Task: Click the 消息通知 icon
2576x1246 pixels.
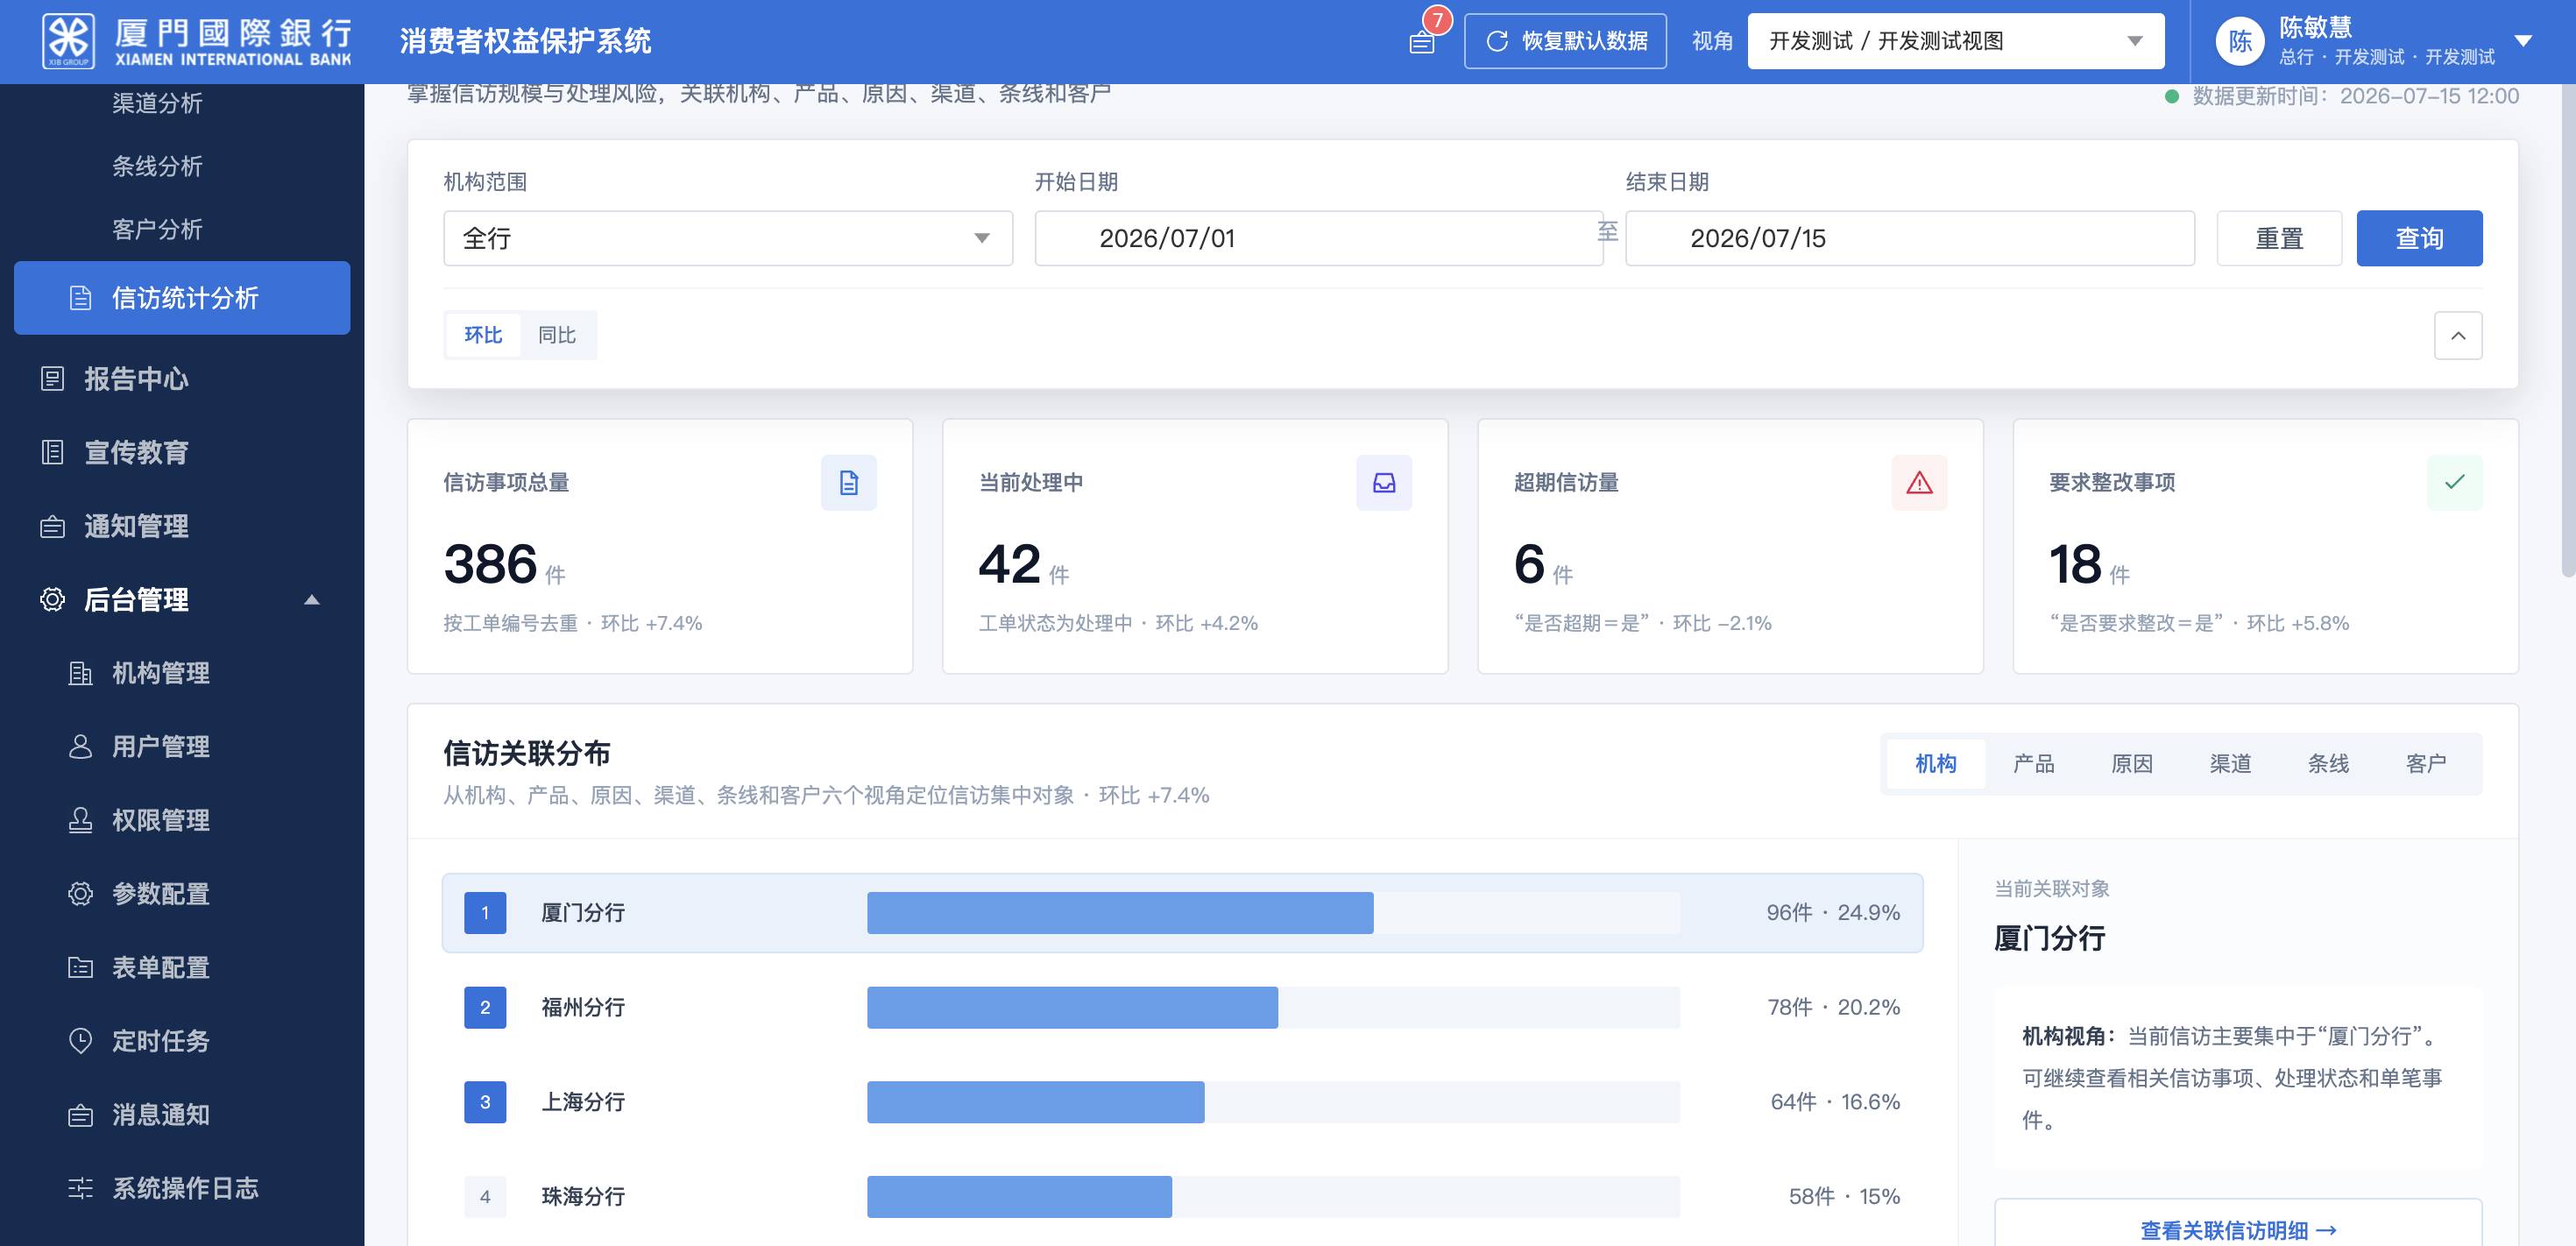Action: tap(80, 1115)
